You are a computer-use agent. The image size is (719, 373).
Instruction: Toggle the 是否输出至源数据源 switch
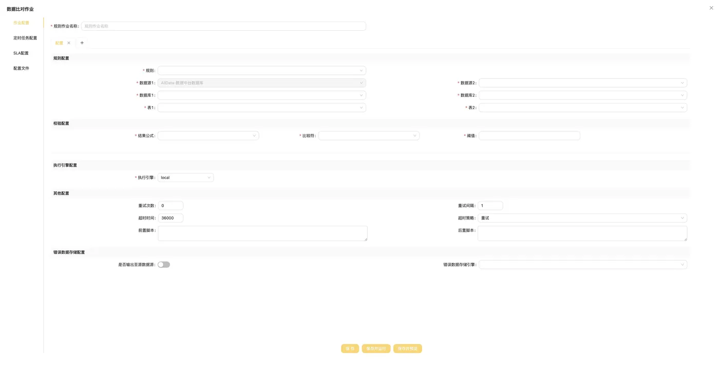(164, 265)
